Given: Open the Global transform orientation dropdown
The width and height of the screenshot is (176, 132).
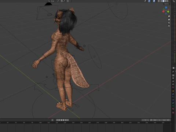Looking at the screenshot, I should pyautogui.click(x=52, y=1).
